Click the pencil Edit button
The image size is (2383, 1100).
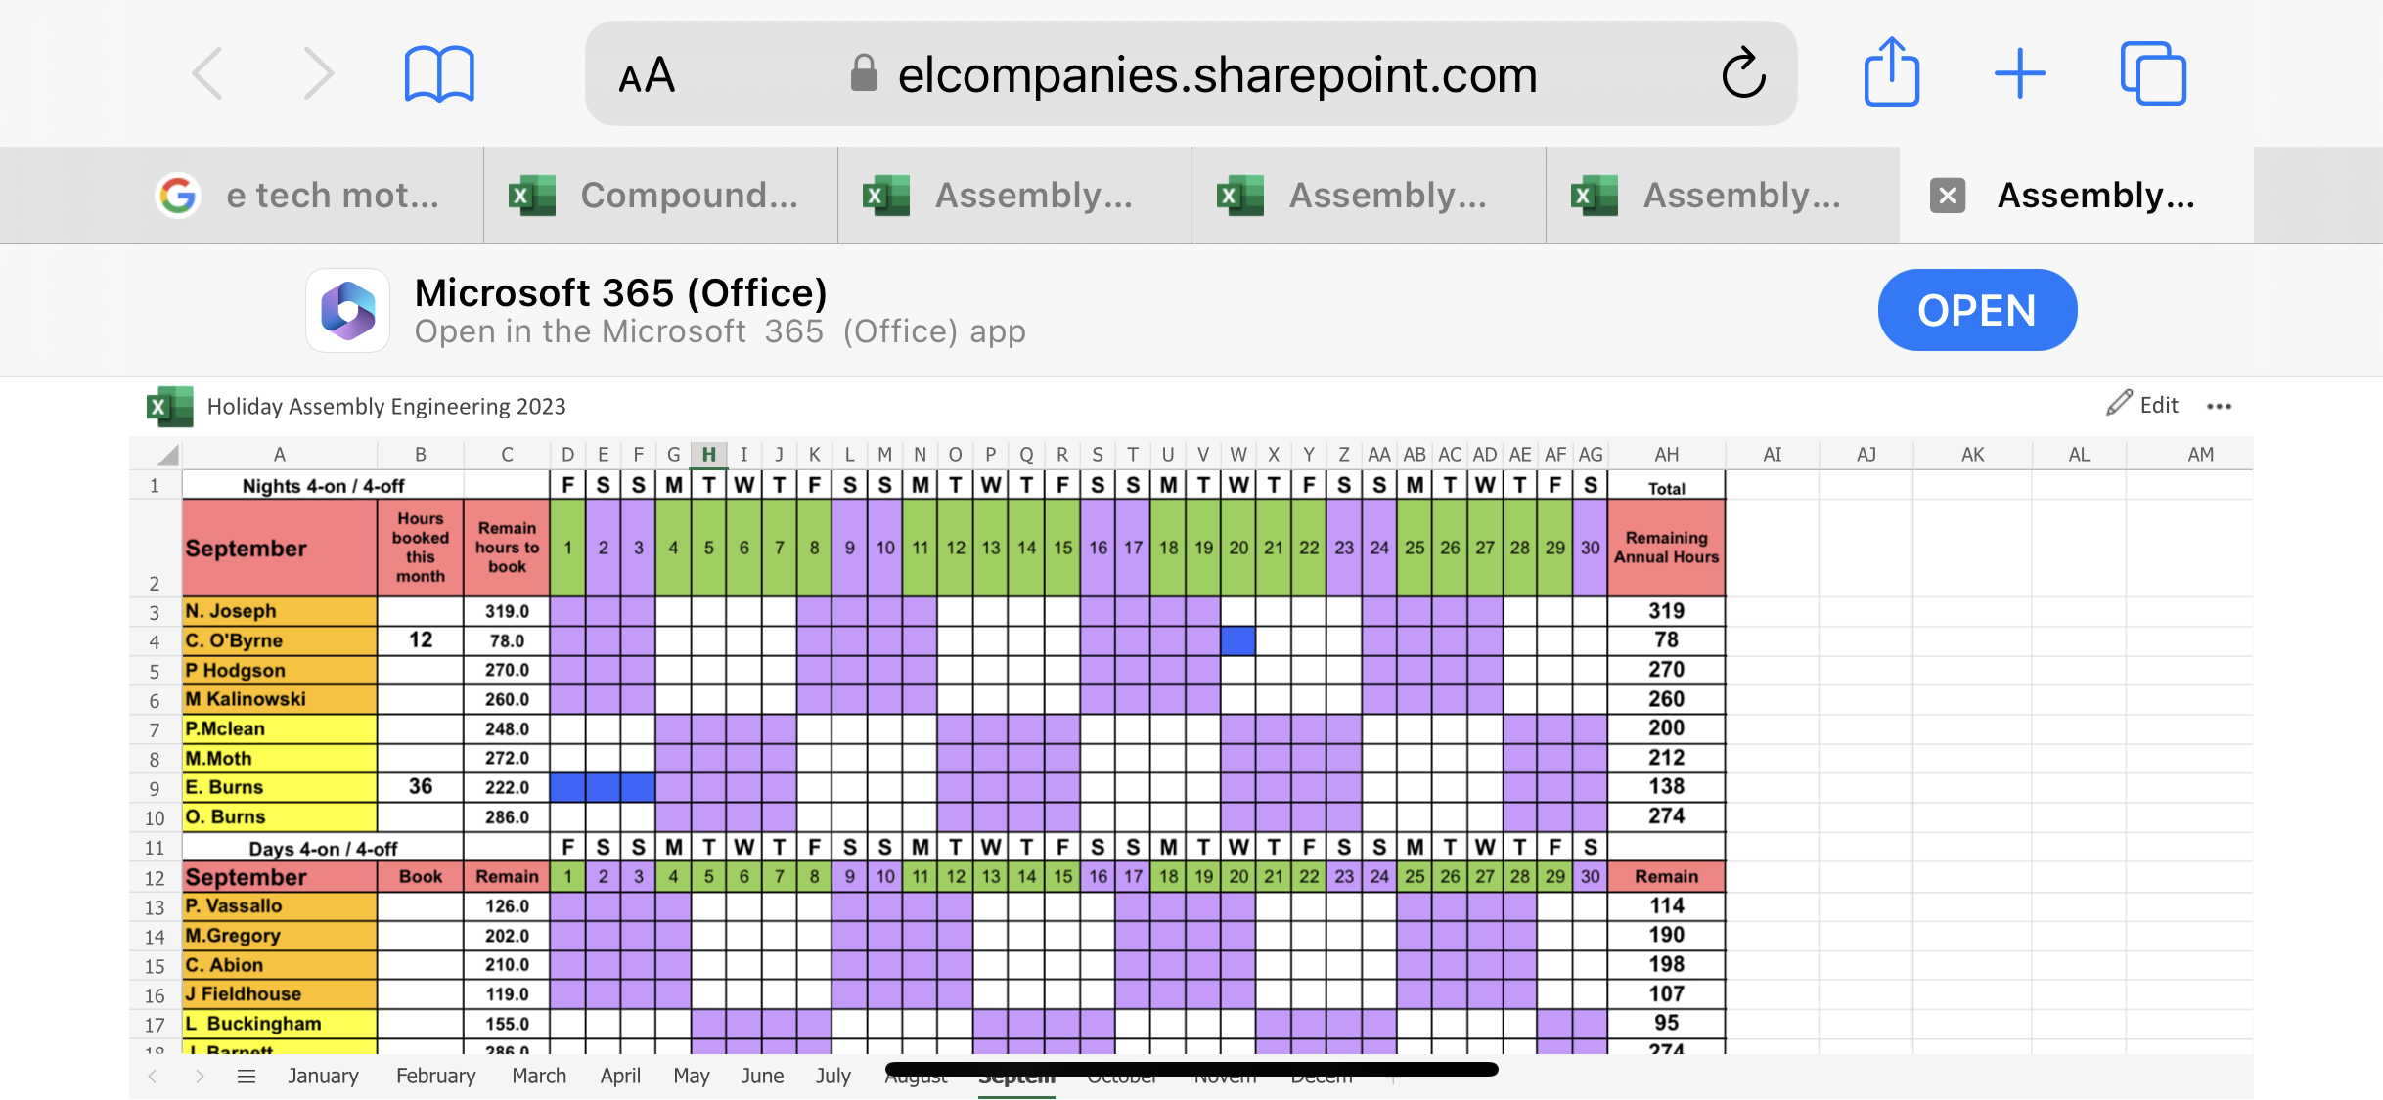pyautogui.click(x=2142, y=405)
